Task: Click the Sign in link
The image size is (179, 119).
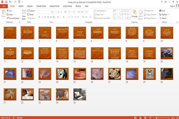Action: (x=172, y=6)
